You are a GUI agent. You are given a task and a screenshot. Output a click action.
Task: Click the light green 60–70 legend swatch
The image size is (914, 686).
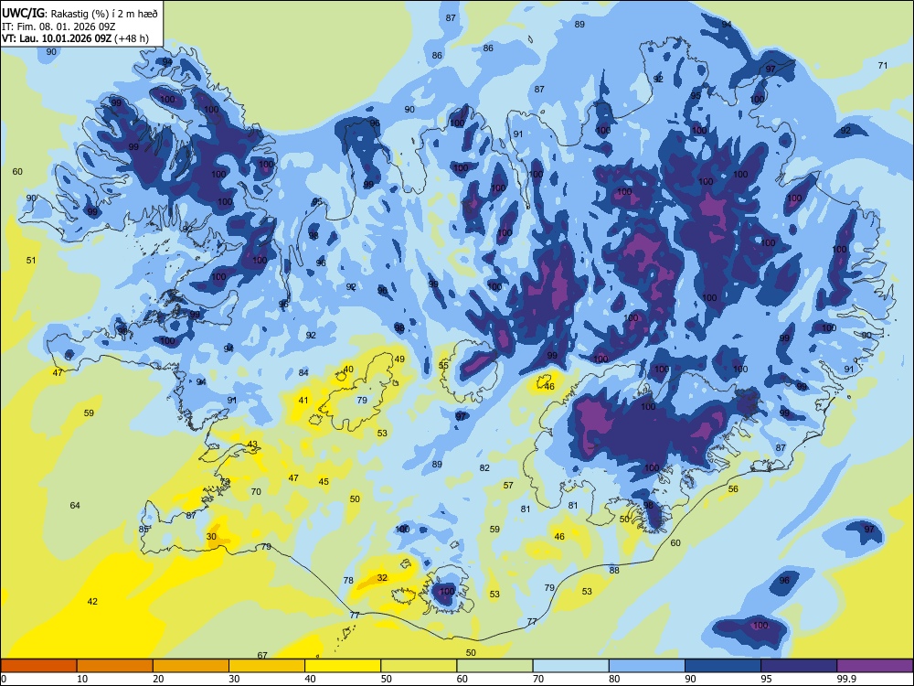[x=494, y=666]
